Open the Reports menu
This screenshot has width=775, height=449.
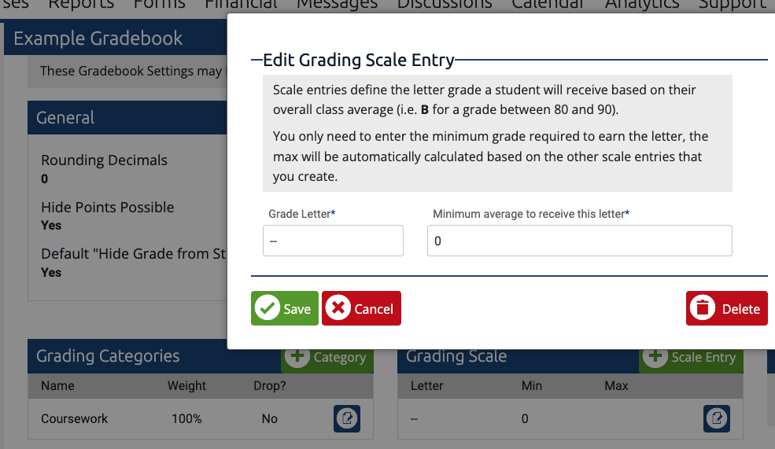pyautogui.click(x=81, y=5)
